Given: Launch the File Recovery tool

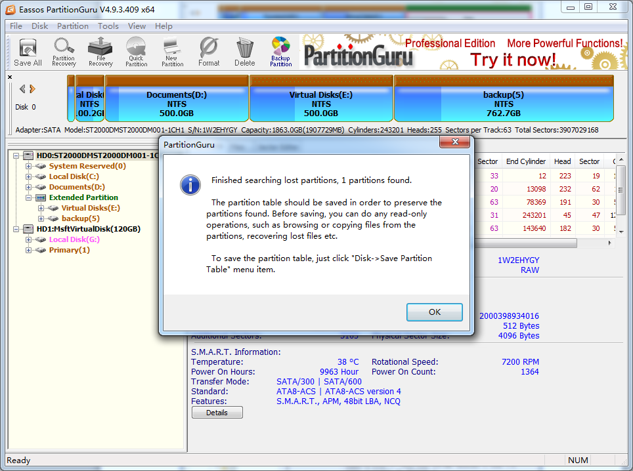Looking at the screenshot, I should pyautogui.click(x=100, y=52).
